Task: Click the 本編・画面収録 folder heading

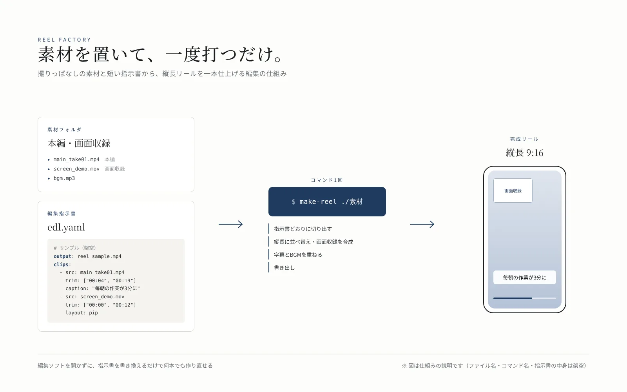Action: pyautogui.click(x=79, y=143)
